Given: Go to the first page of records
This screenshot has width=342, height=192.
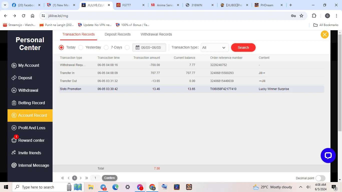Looking at the screenshot, I should [x=63, y=178].
